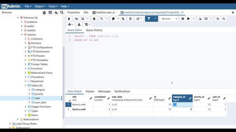Select the category table in tree

point(40,89)
